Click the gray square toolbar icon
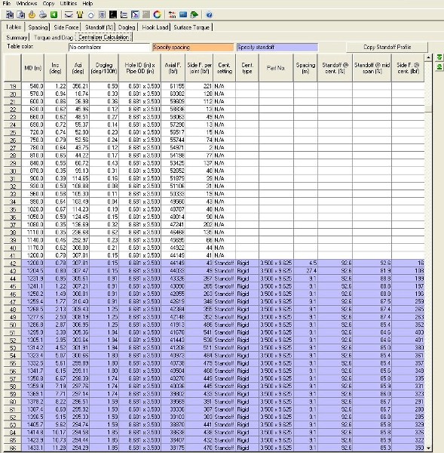The image size is (444, 453). pos(146,14)
